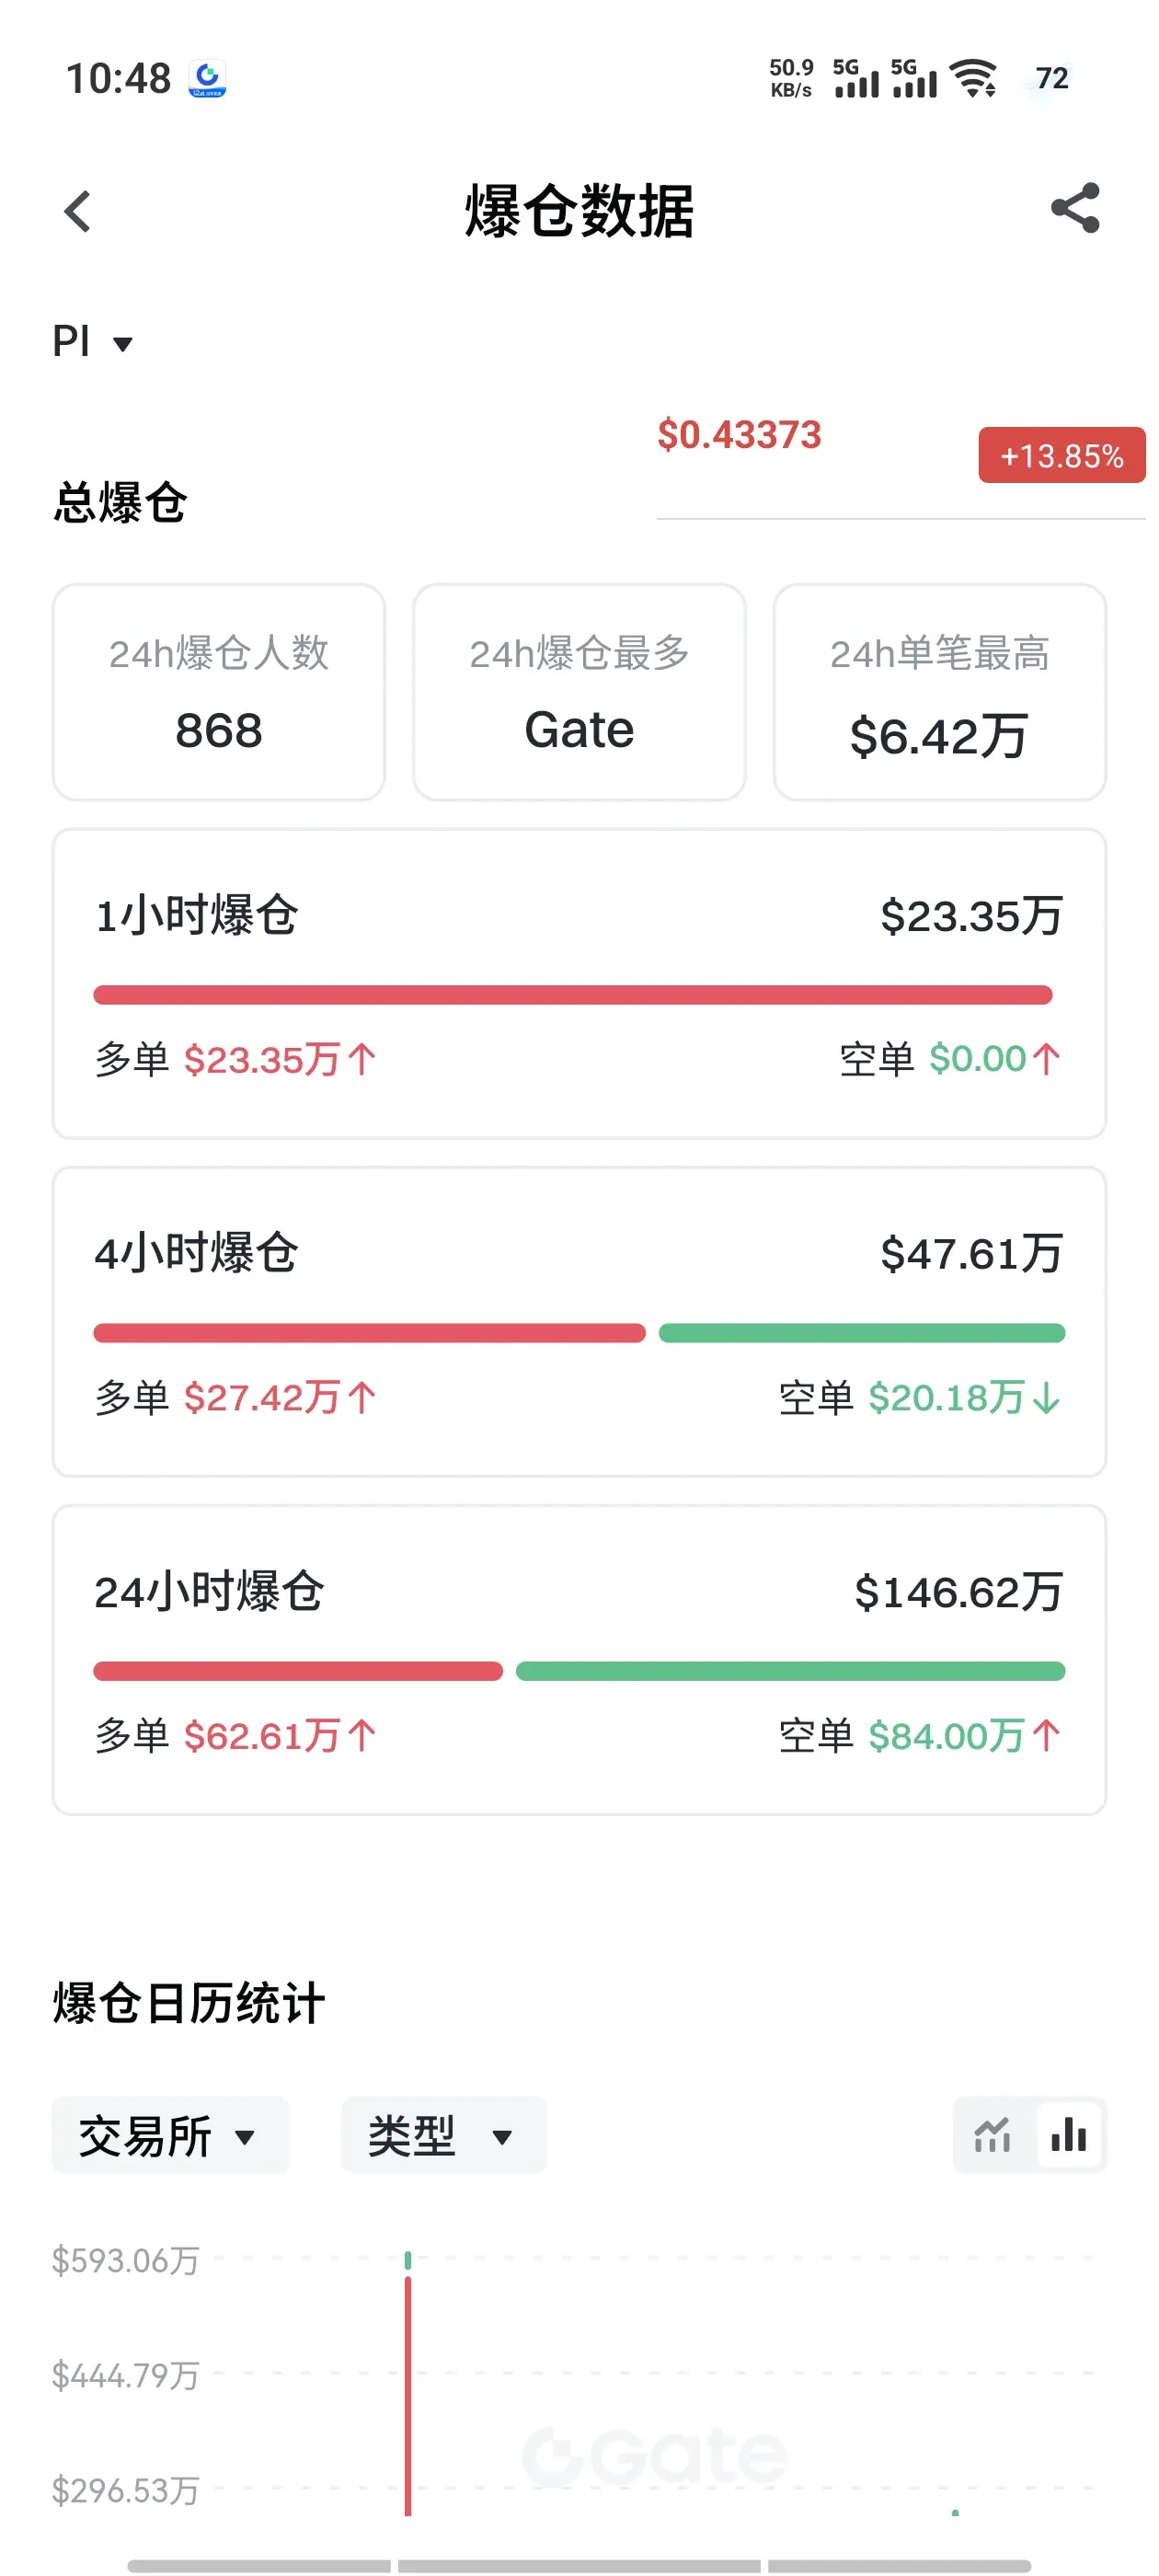Tap the Wi-Fi status icon
Image resolution: width=1159 pixels, height=2576 pixels.
point(973,78)
